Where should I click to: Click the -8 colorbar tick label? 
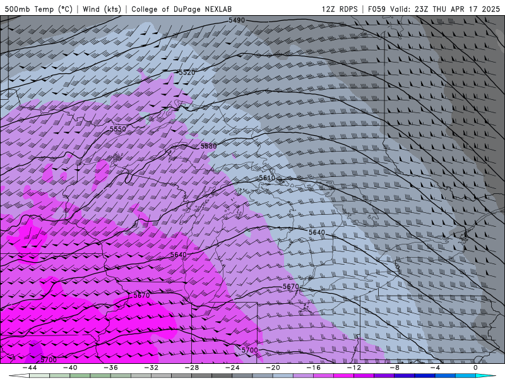coord(395,368)
